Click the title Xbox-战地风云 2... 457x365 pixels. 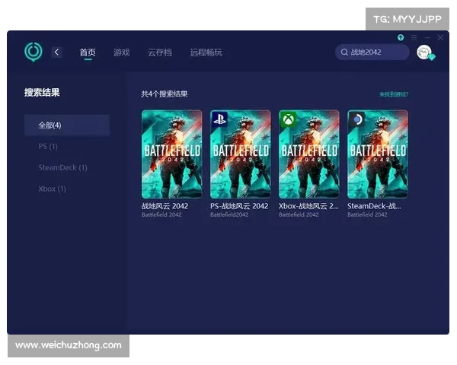point(308,206)
